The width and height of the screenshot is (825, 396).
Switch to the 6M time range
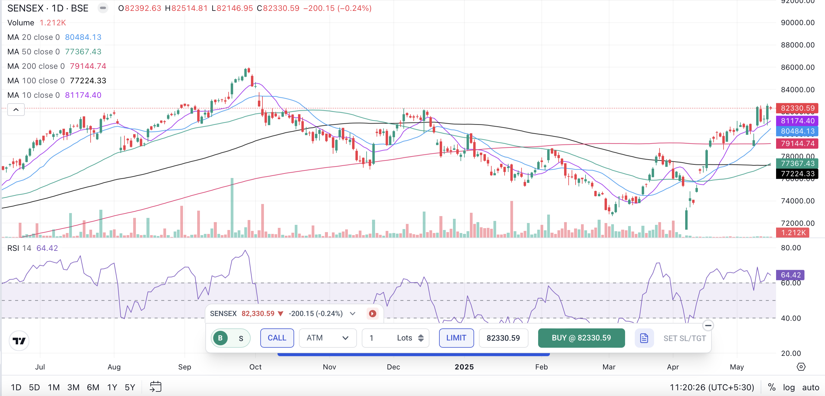[93, 387]
